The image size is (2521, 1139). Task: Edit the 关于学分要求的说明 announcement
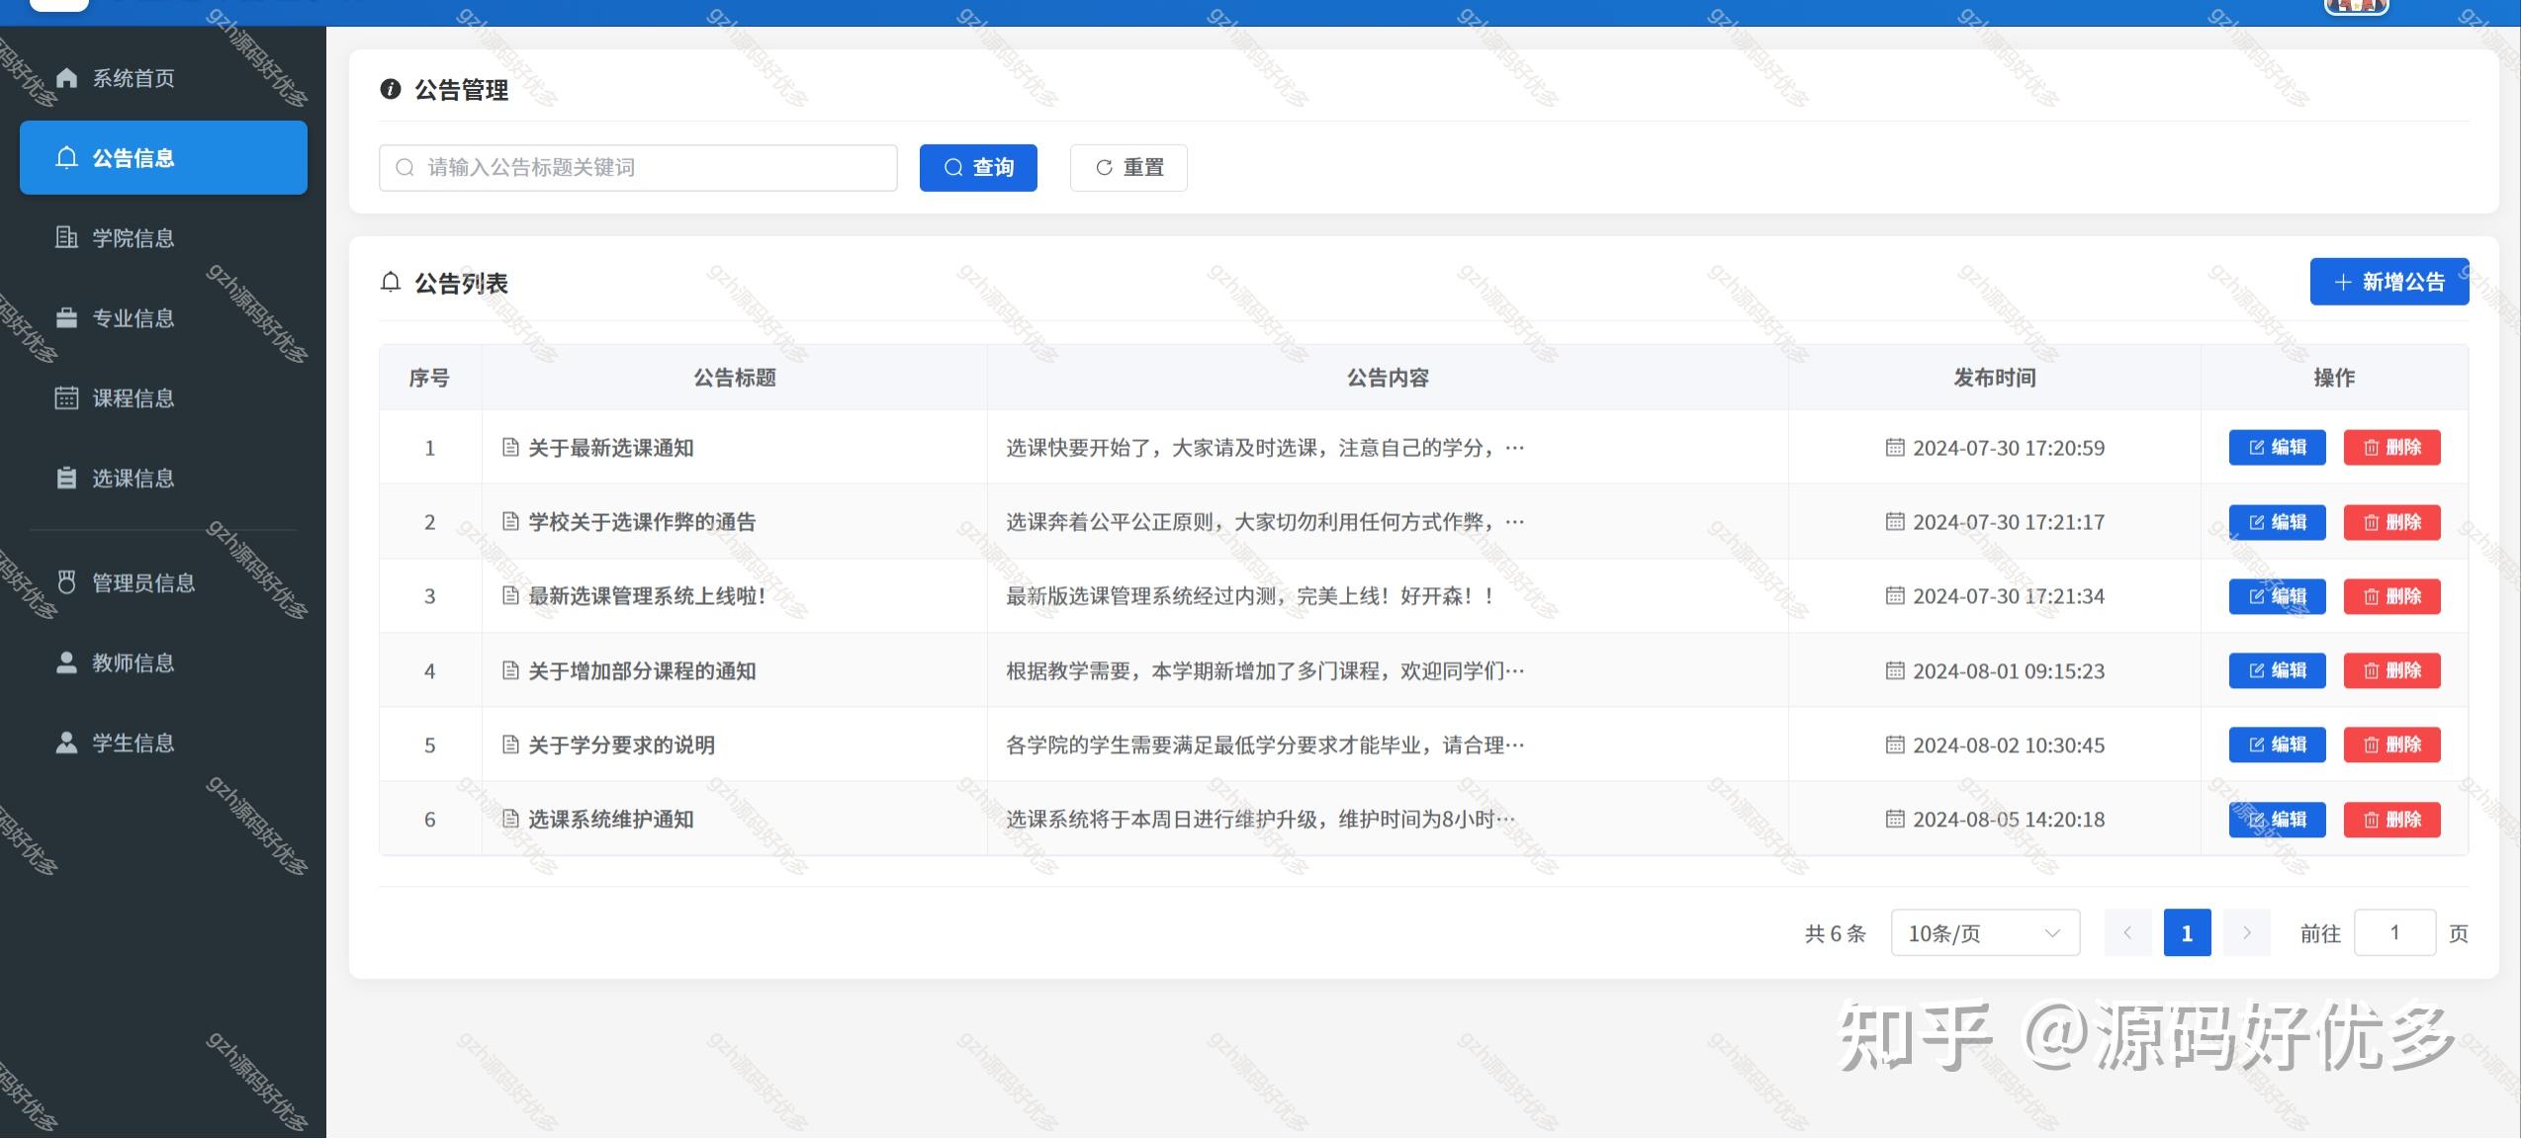(x=2277, y=745)
